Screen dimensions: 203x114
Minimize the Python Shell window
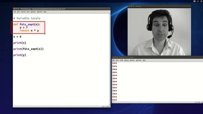(115, 57)
